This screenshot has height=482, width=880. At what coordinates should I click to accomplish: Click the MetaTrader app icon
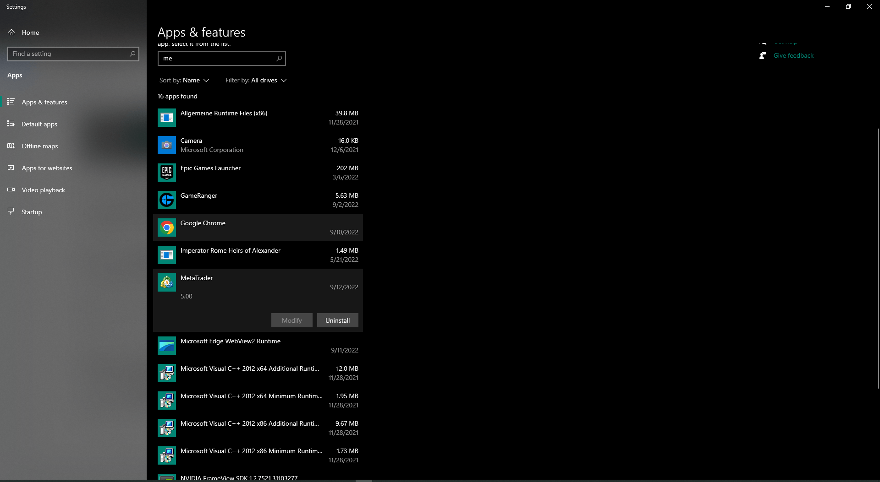click(167, 282)
